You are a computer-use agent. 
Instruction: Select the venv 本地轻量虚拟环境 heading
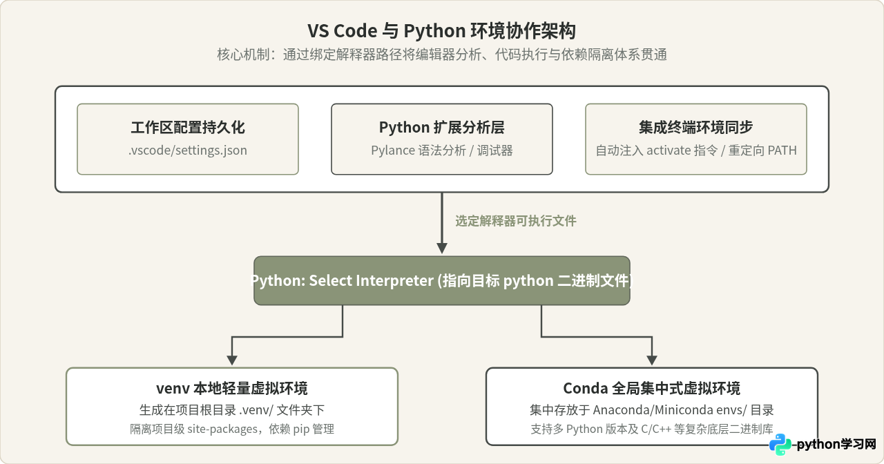point(232,387)
